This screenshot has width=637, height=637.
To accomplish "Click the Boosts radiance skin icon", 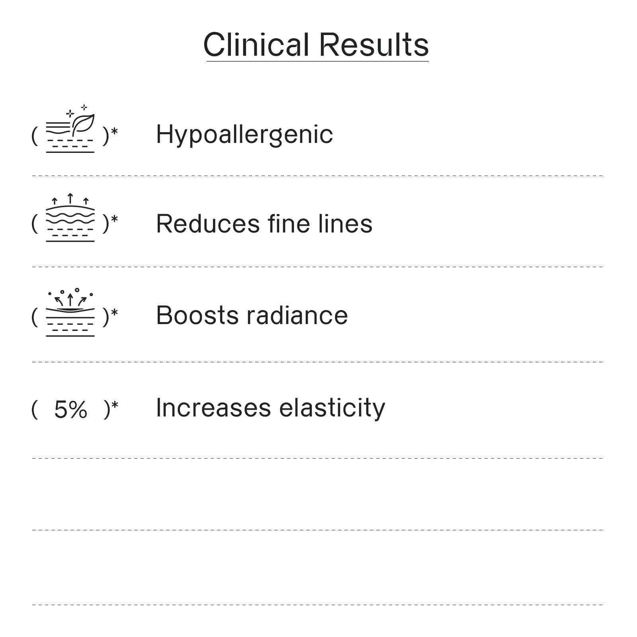I will pyautogui.click(x=70, y=313).
